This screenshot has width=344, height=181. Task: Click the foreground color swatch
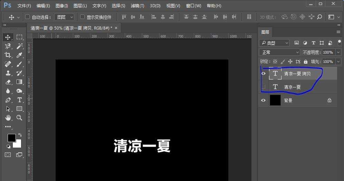tap(11, 138)
